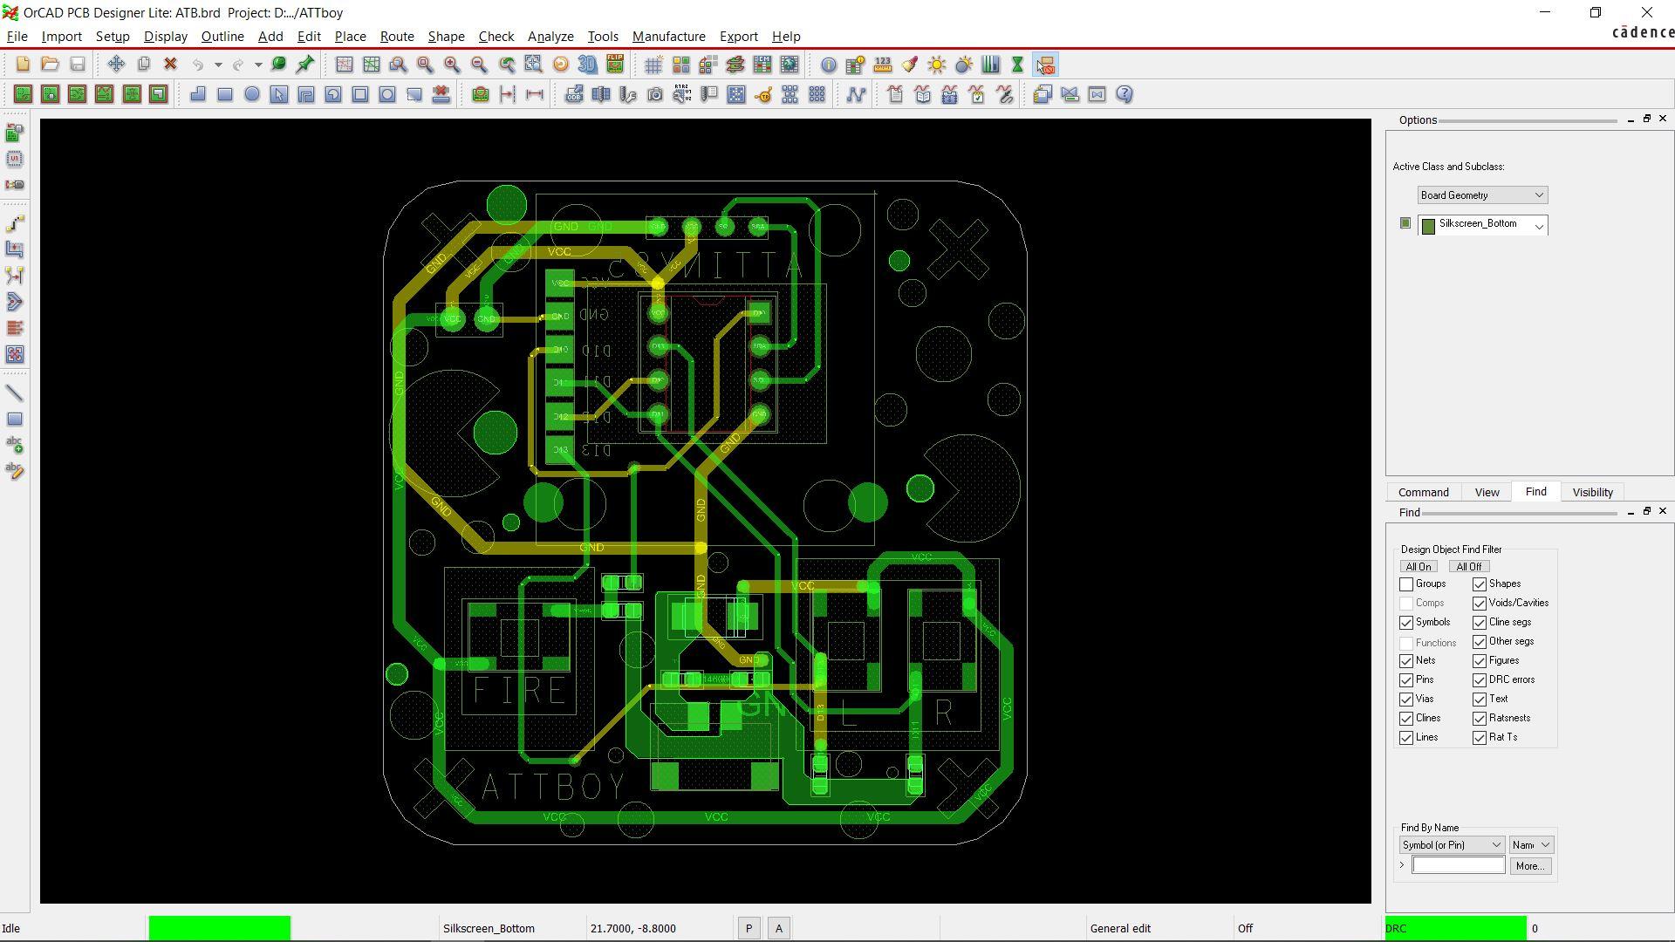Click the More... button
The image size is (1675, 942).
(1529, 866)
